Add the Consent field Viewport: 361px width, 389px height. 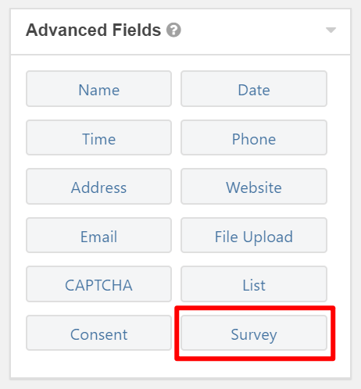98,333
